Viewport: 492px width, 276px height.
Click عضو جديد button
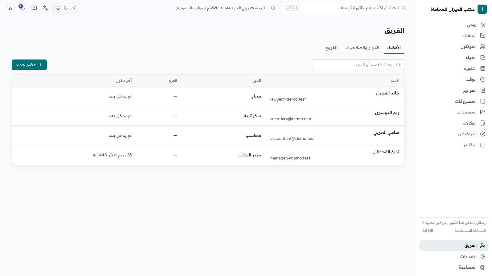point(29,65)
